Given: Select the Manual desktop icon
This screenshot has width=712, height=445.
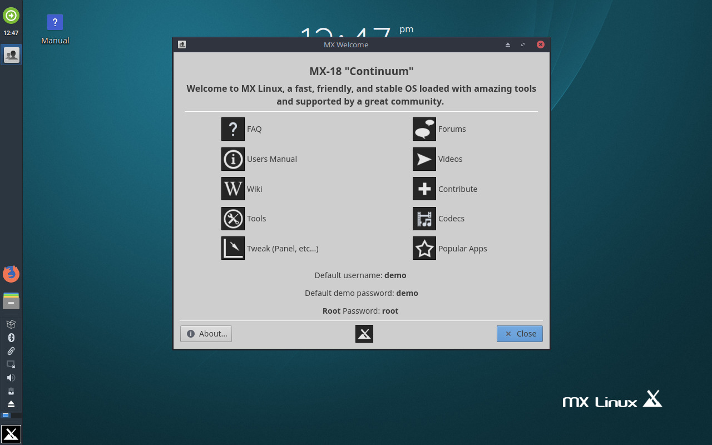Looking at the screenshot, I should click(x=55, y=29).
